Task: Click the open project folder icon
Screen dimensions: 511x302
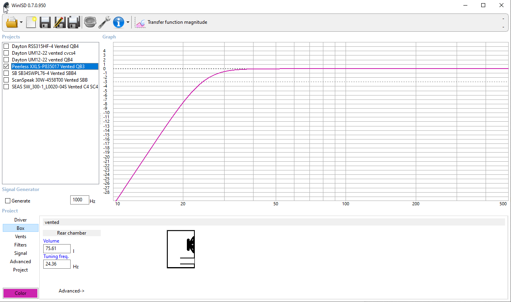Action: click(12, 22)
